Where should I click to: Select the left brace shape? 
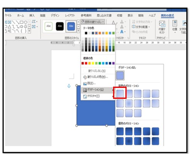pyautogui.click(x=21, y=31)
